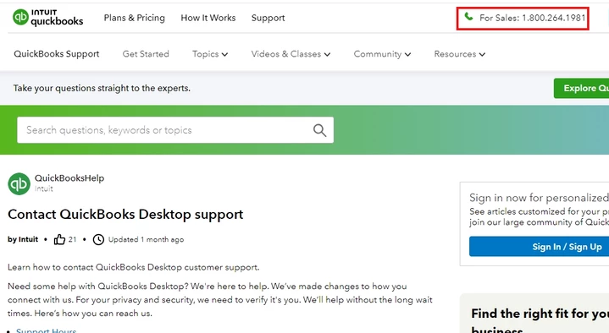Click 'Learn how to contact QuickBooks Desktop' sentence
609x333 pixels.
134,267
